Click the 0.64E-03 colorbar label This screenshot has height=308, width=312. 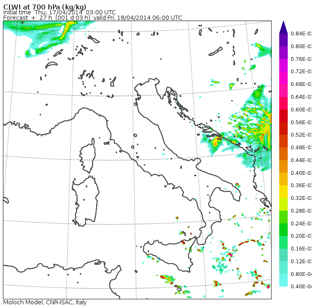(301, 97)
